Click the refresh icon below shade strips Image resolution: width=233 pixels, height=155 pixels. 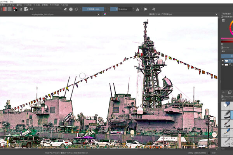pyautogui.click(x=222, y=44)
